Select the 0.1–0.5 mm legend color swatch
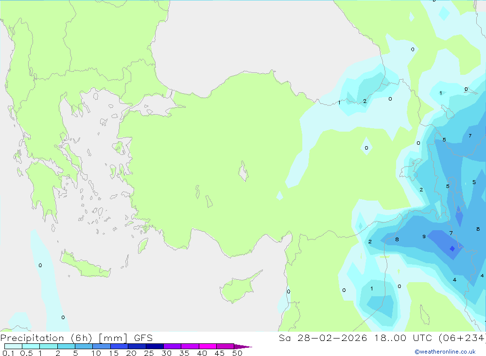486x356 pixels. coord(13,346)
